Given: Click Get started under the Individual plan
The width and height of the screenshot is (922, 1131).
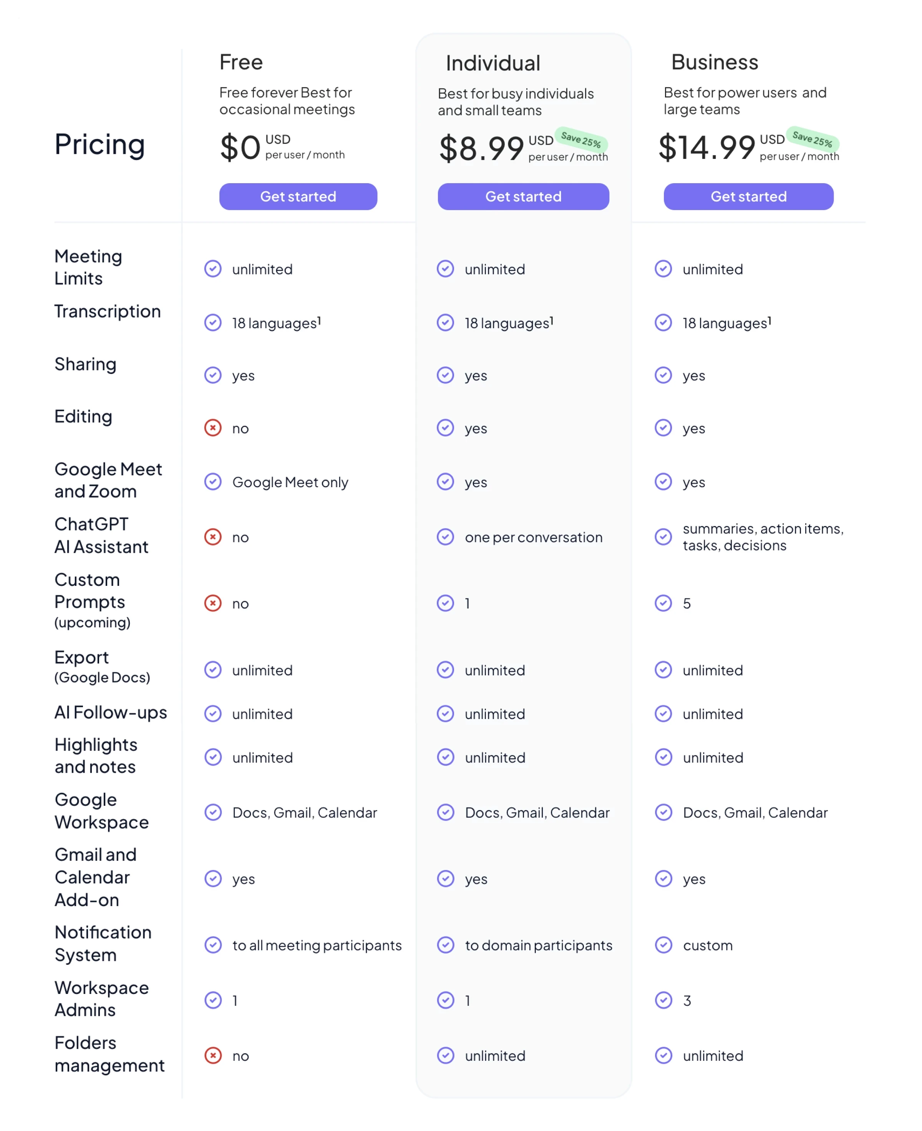Looking at the screenshot, I should pyautogui.click(x=523, y=197).
